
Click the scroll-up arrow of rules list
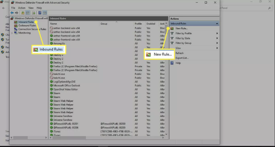[x=166, y=23]
